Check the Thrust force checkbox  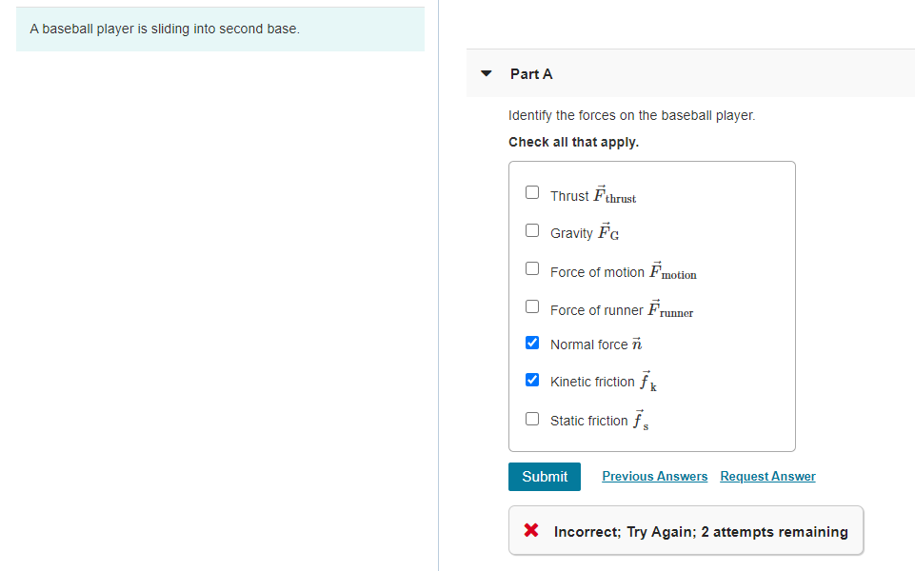(532, 192)
